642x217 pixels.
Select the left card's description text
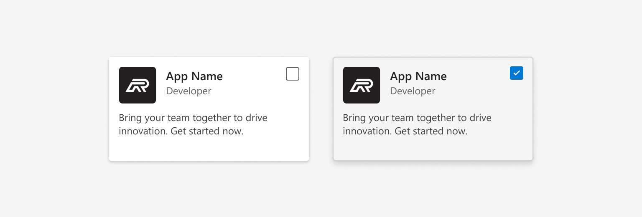click(193, 124)
